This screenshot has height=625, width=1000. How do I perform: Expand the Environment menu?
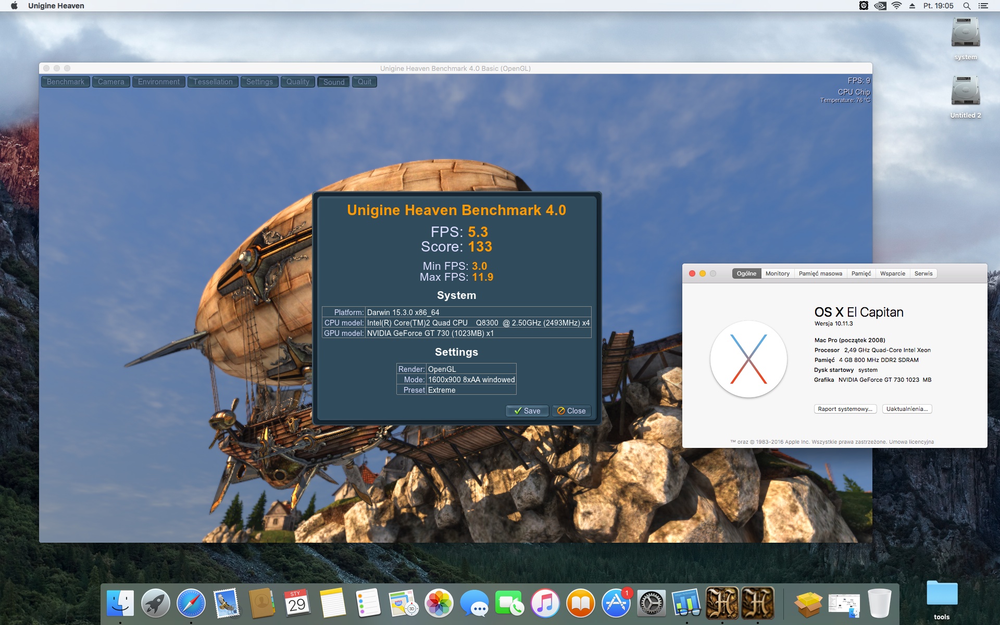(158, 82)
